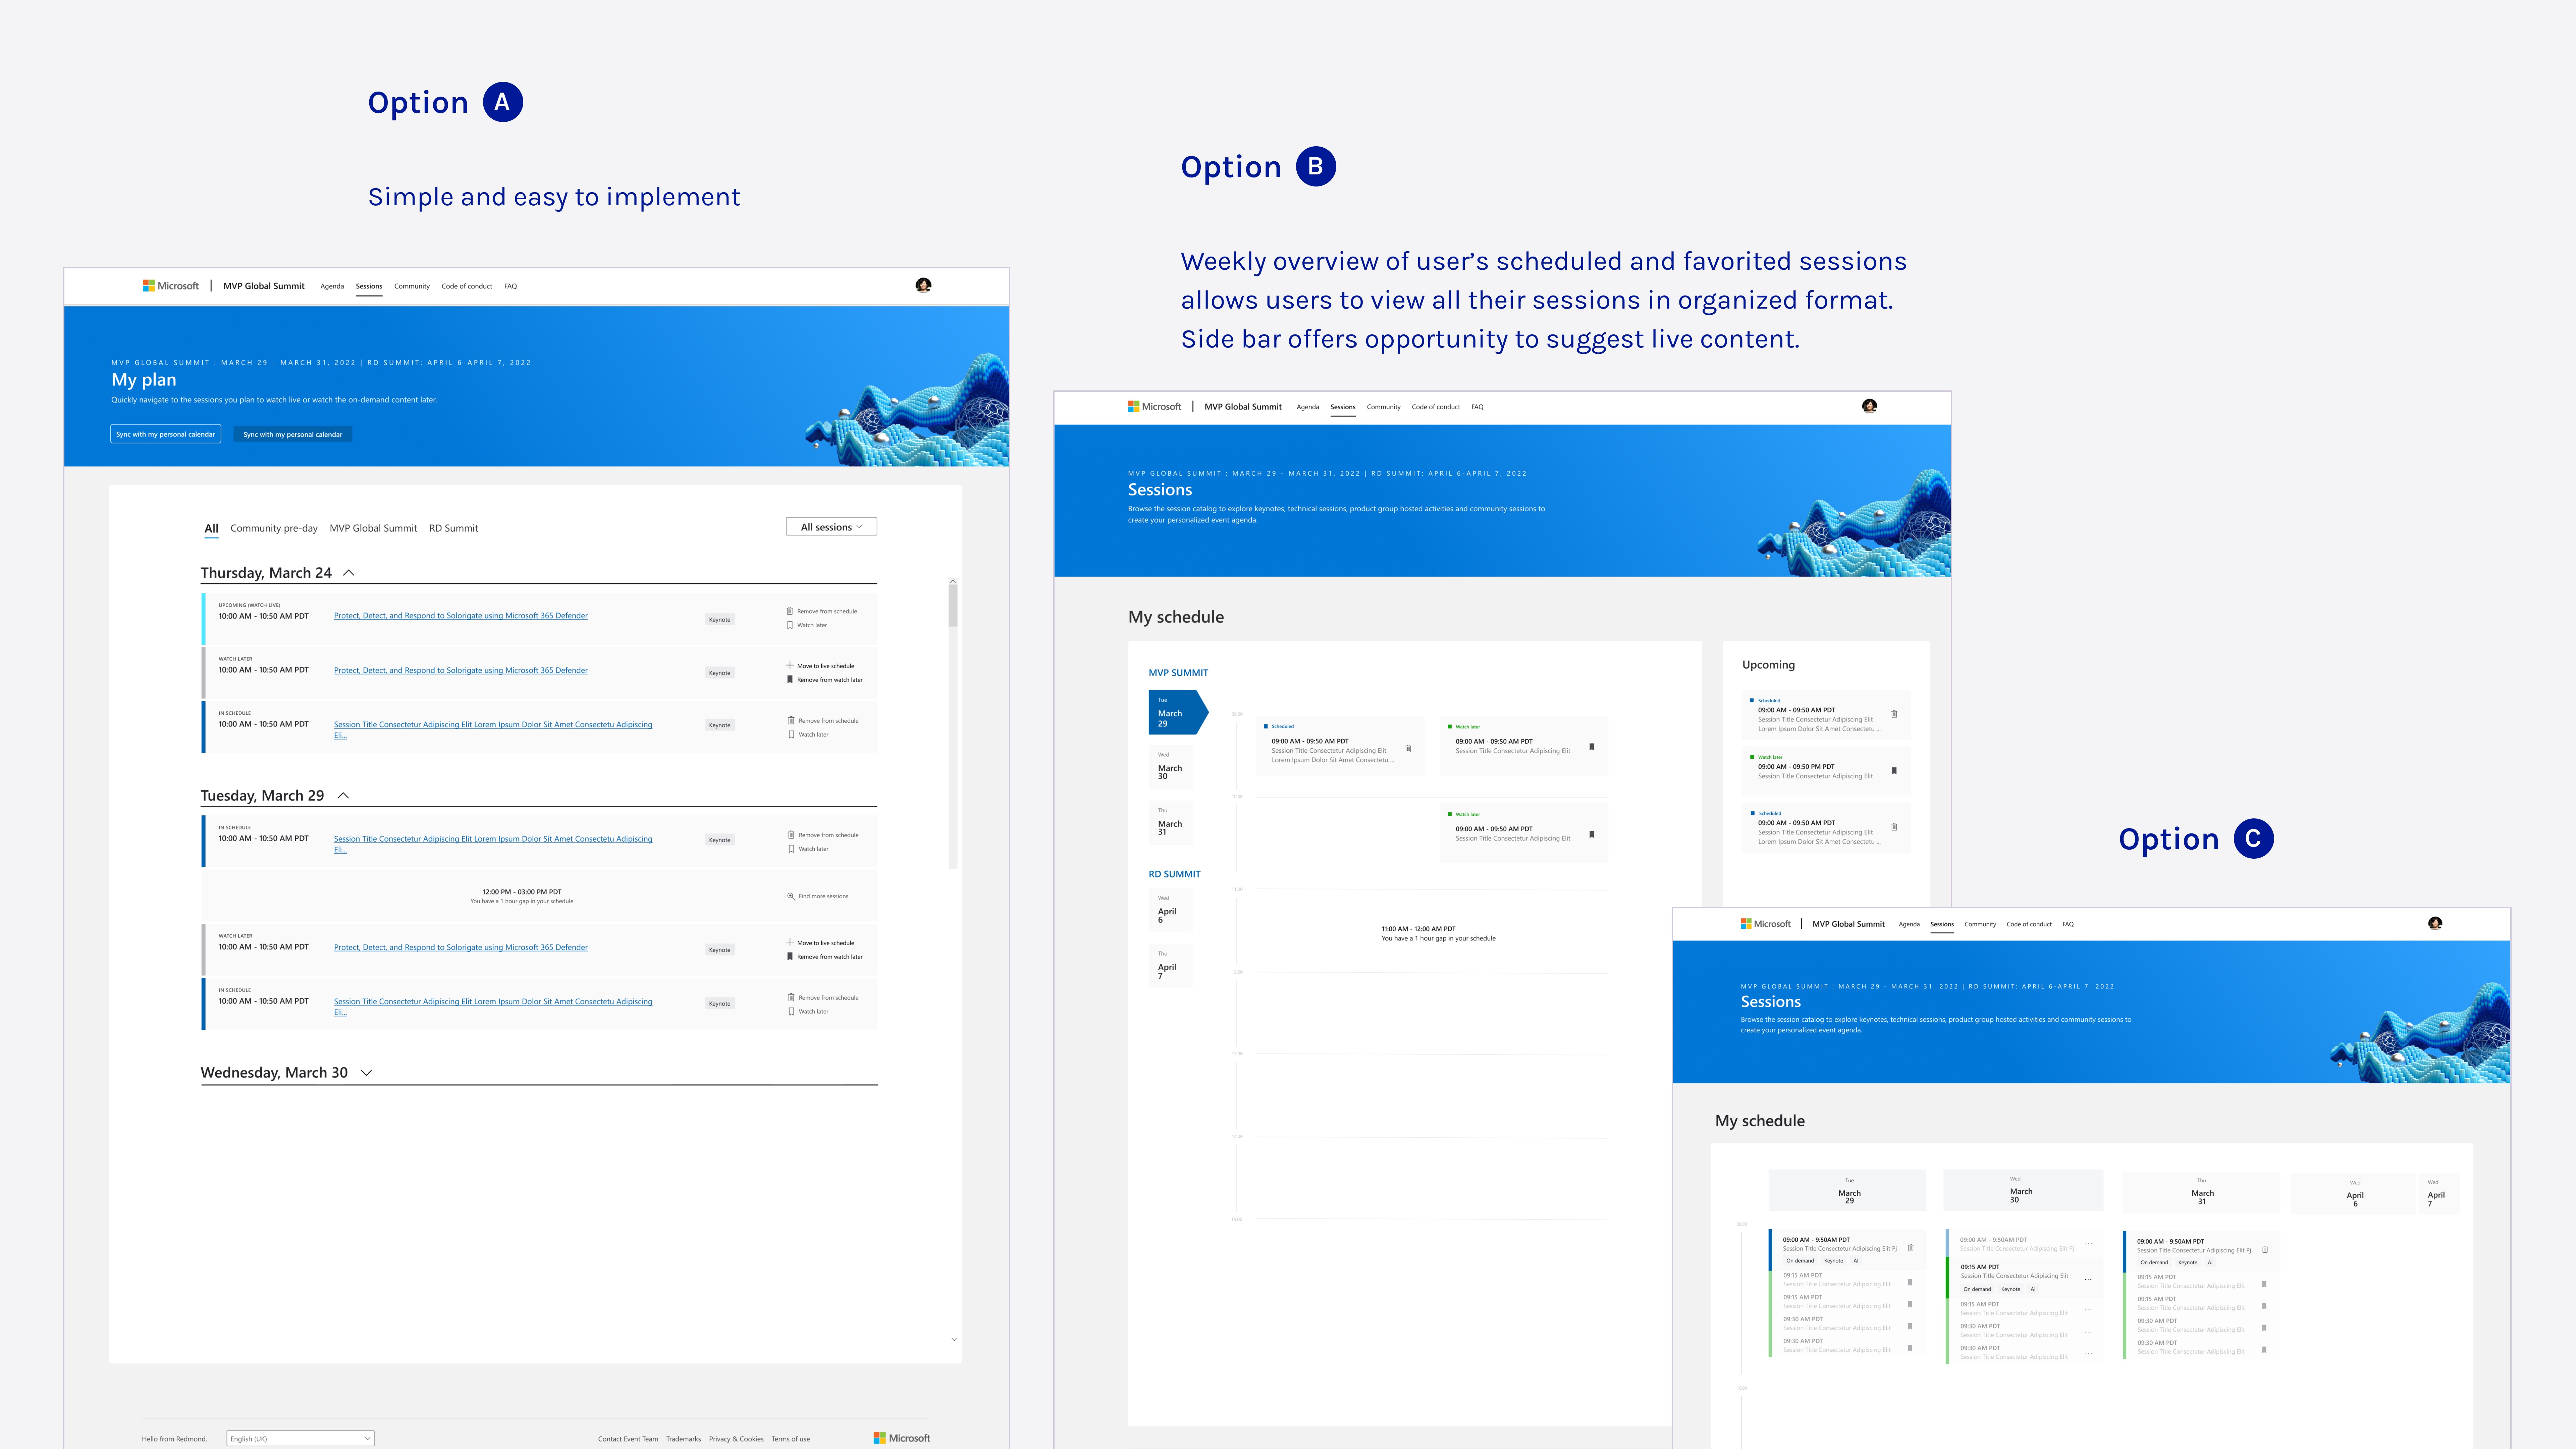2576x1449 pixels.
Task: Click the Find more sessions magnifier icon
Action: [791, 896]
